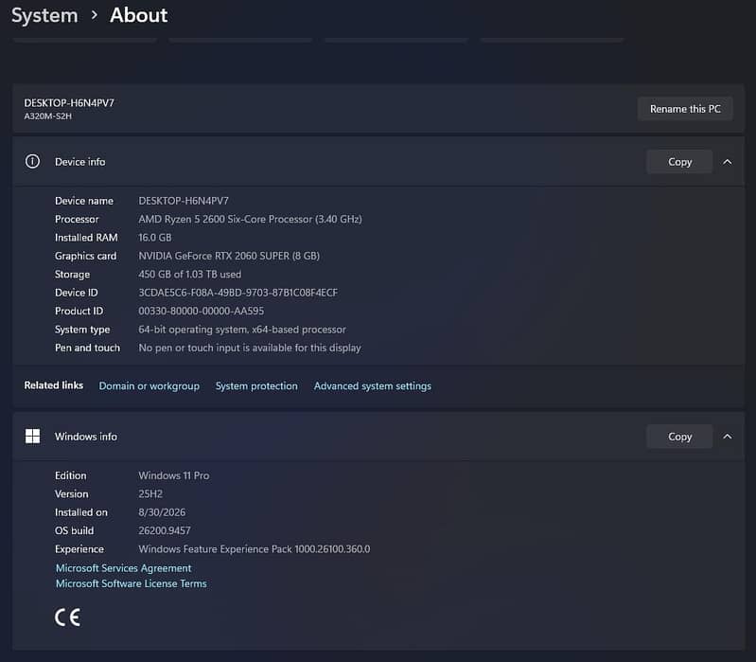756x662 pixels.
Task: Open Domain or workgroup link
Action: coord(149,386)
